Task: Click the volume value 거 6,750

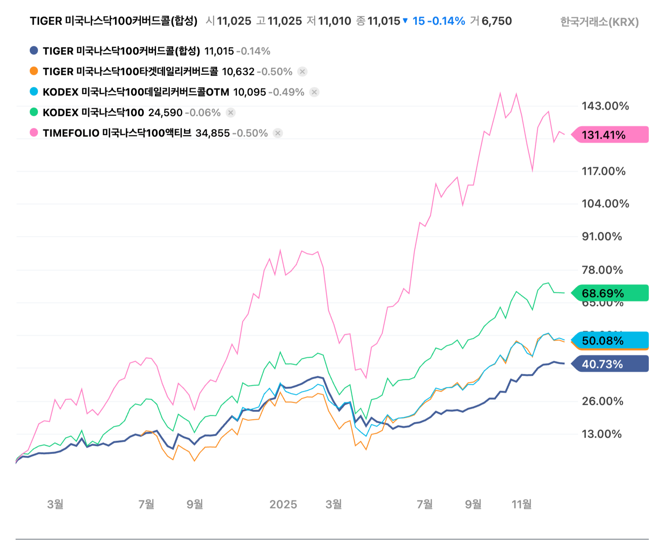Action: (491, 21)
